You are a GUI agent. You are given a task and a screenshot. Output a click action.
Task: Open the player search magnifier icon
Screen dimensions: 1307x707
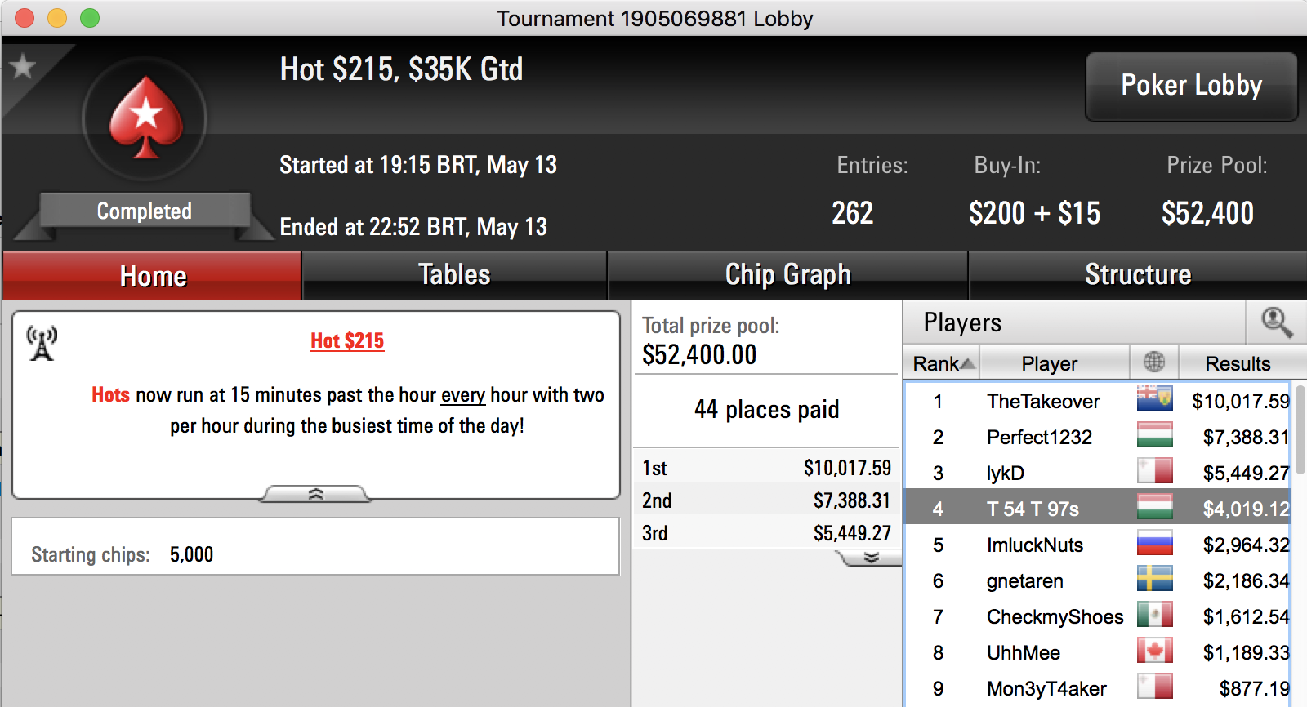pyautogui.click(x=1277, y=322)
